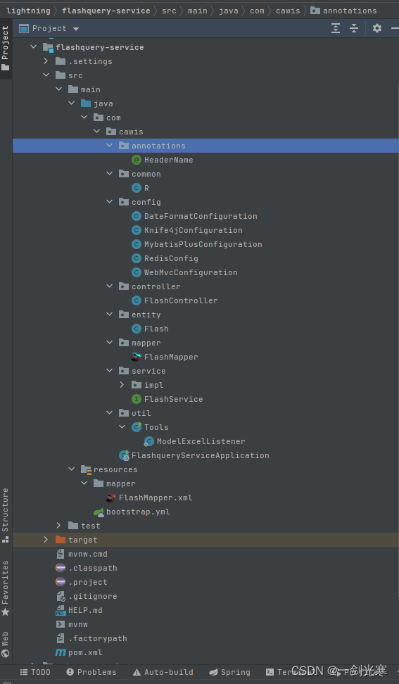399x684 pixels.
Task: Click java in the breadcrumb path
Action: [x=229, y=11]
